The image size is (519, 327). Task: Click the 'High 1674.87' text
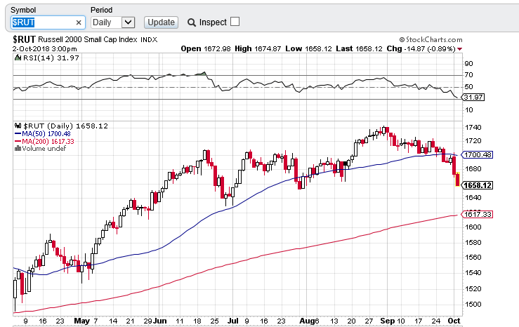coord(258,48)
